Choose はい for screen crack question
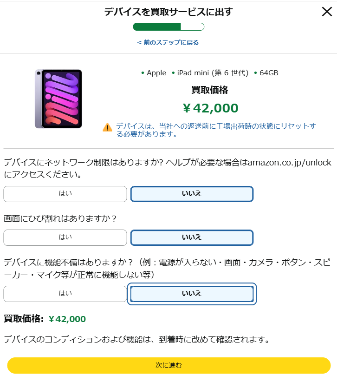Screen dimensions: 337x382 pyautogui.click(x=65, y=237)
